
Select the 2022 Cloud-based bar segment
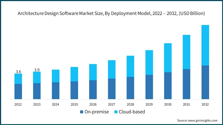[x=18, y=79]
